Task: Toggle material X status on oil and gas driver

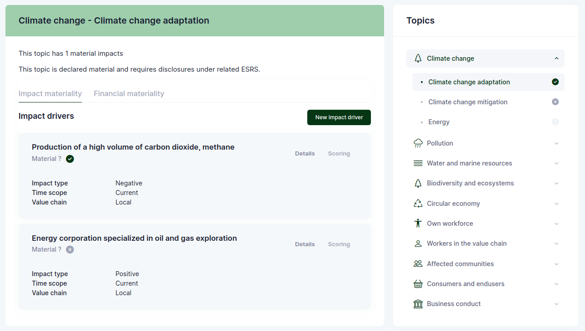Action: click(70, 249)
